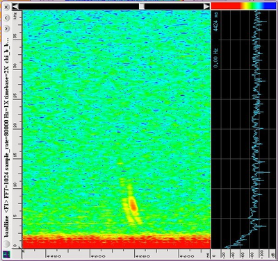Click the baudline window title text

pos(7,137)
